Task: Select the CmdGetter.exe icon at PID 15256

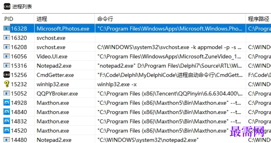Action: 7,75
